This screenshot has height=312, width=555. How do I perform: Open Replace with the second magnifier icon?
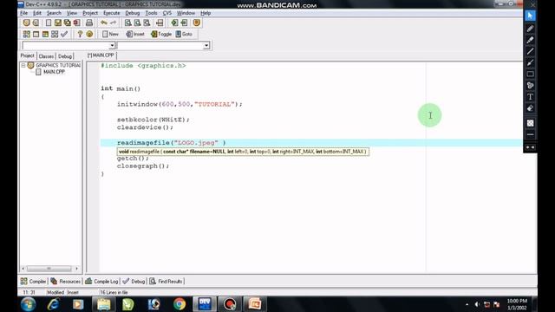pos(137,23)
